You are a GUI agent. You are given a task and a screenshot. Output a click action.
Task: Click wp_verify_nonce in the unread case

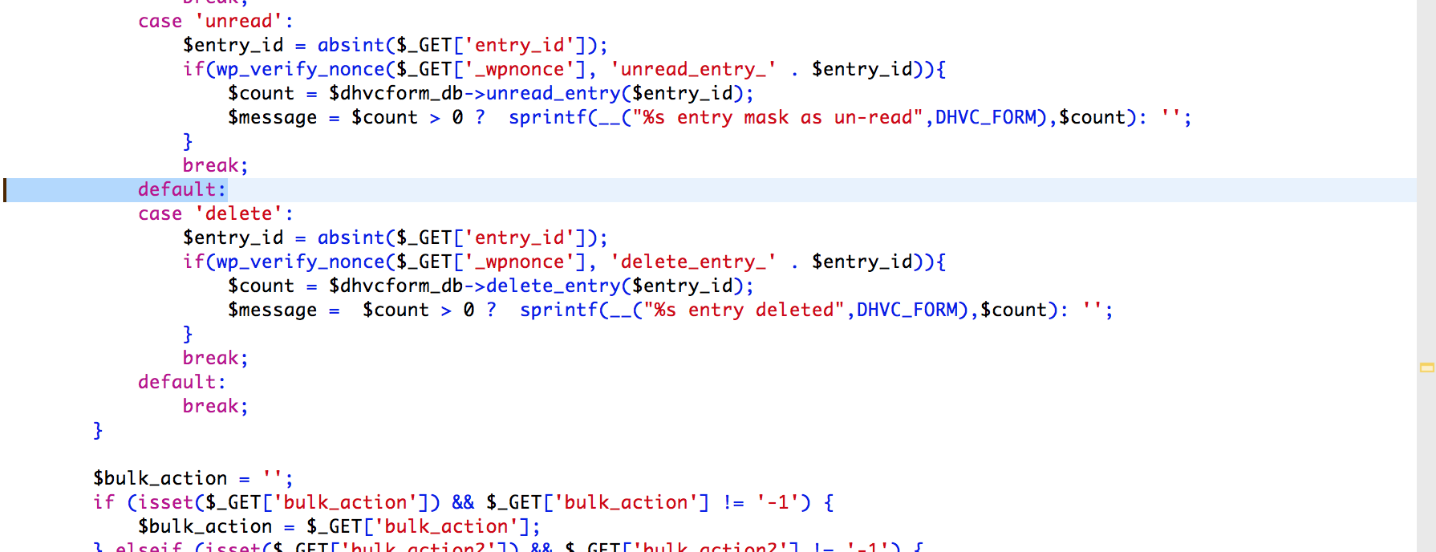coord(300,70)
